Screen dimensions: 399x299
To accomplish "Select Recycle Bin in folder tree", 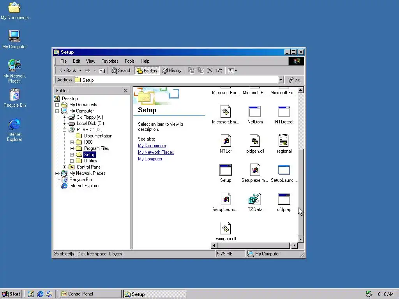I will (x=80, y=179).
